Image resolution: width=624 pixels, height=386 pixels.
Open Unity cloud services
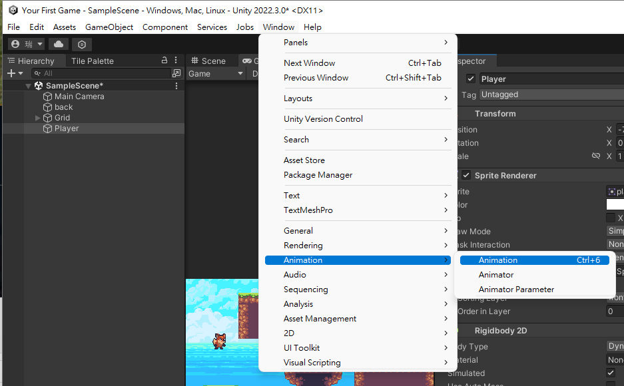point(59,44)
